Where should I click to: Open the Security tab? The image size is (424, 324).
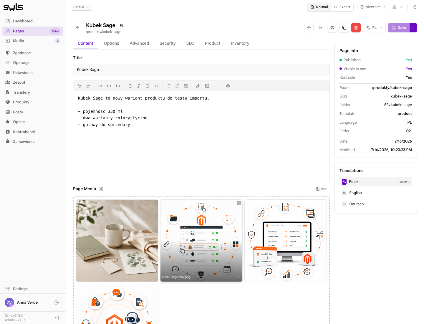(x=168, y=43)
